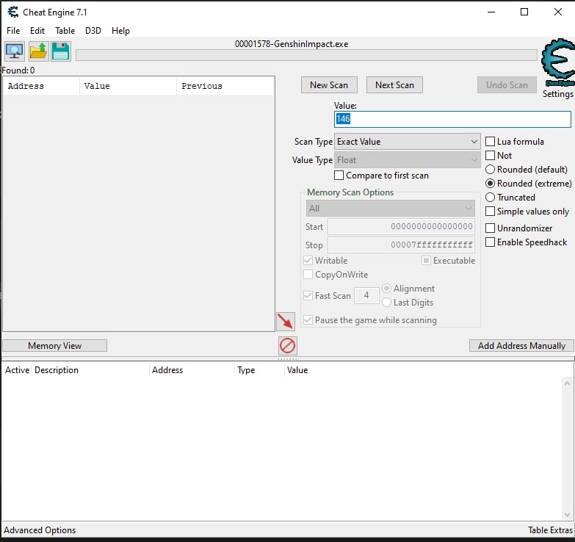Open Advanced Options
Screen dimensions: 575x542
click(40, 530)
